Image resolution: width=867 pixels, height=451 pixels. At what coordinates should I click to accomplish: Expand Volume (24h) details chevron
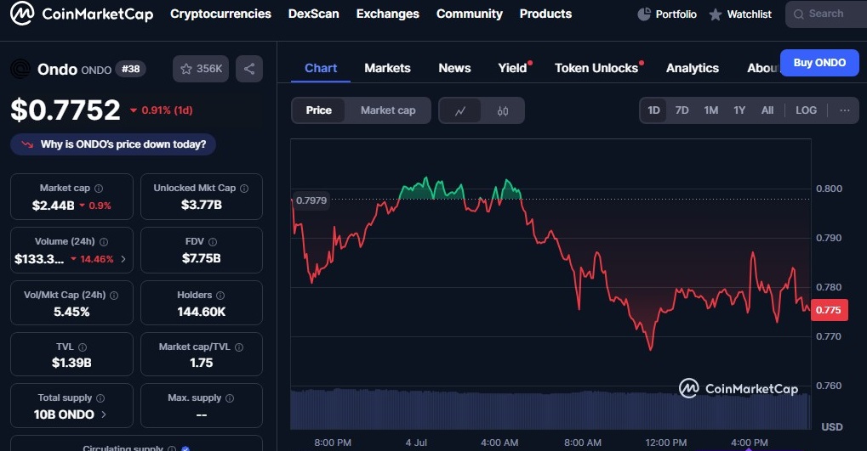(123, 259)
